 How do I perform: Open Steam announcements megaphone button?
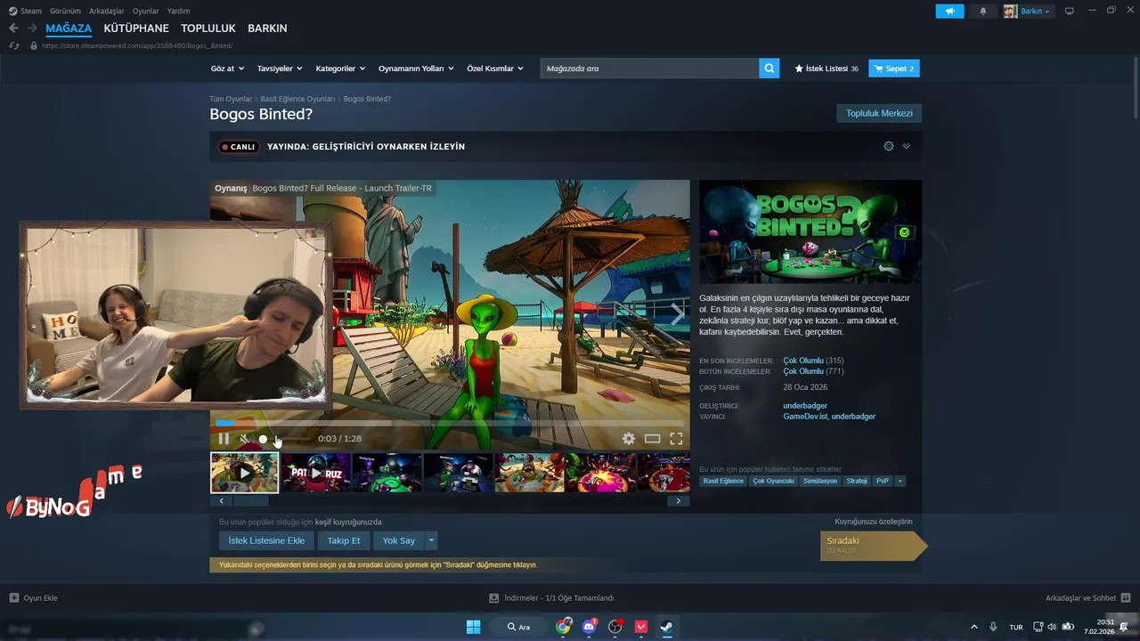[x=949, y=11]
